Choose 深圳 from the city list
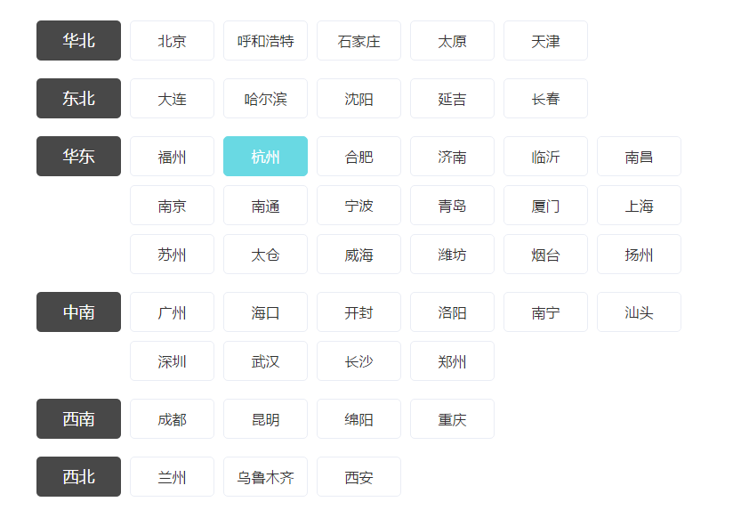This screenshot has height=518, width=733. coord(172,361)
